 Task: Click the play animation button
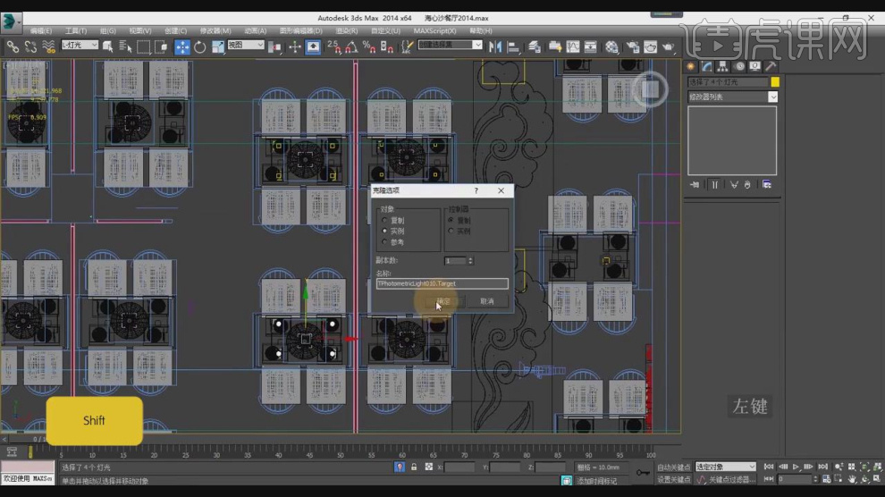point(796,468)
